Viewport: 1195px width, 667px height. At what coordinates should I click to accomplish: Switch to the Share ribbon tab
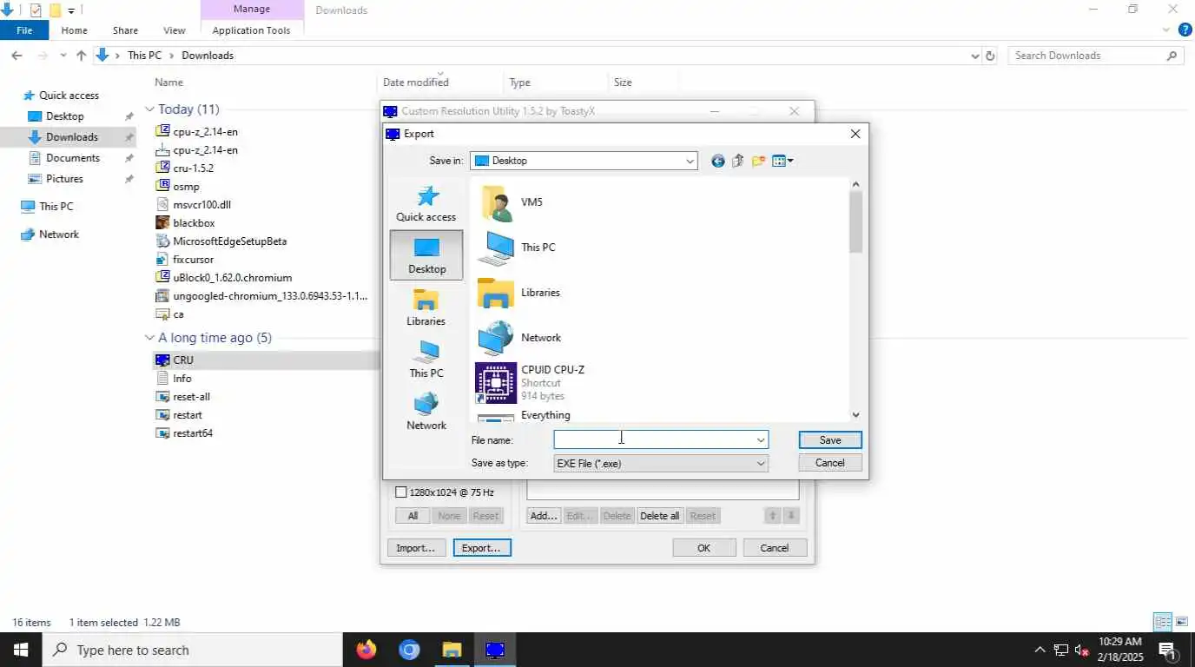point(125,30)
